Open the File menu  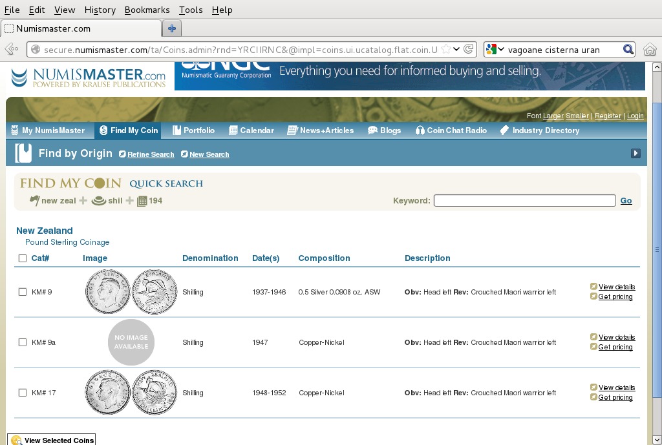click(x=12, y=10)
